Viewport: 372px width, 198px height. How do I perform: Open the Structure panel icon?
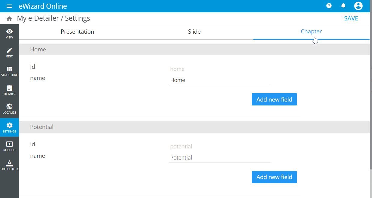(9, 71)
